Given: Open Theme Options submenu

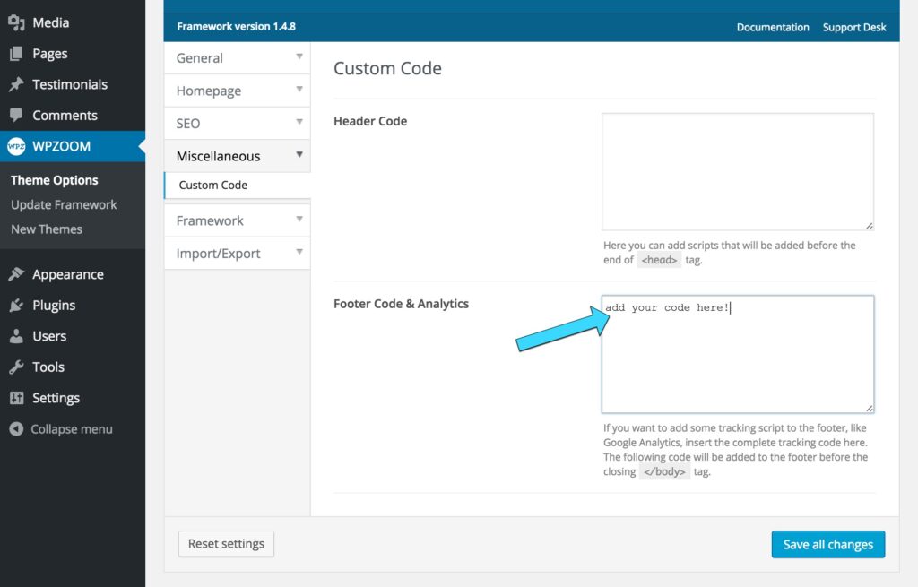Looking at the screenshot, I should (55, 180).
